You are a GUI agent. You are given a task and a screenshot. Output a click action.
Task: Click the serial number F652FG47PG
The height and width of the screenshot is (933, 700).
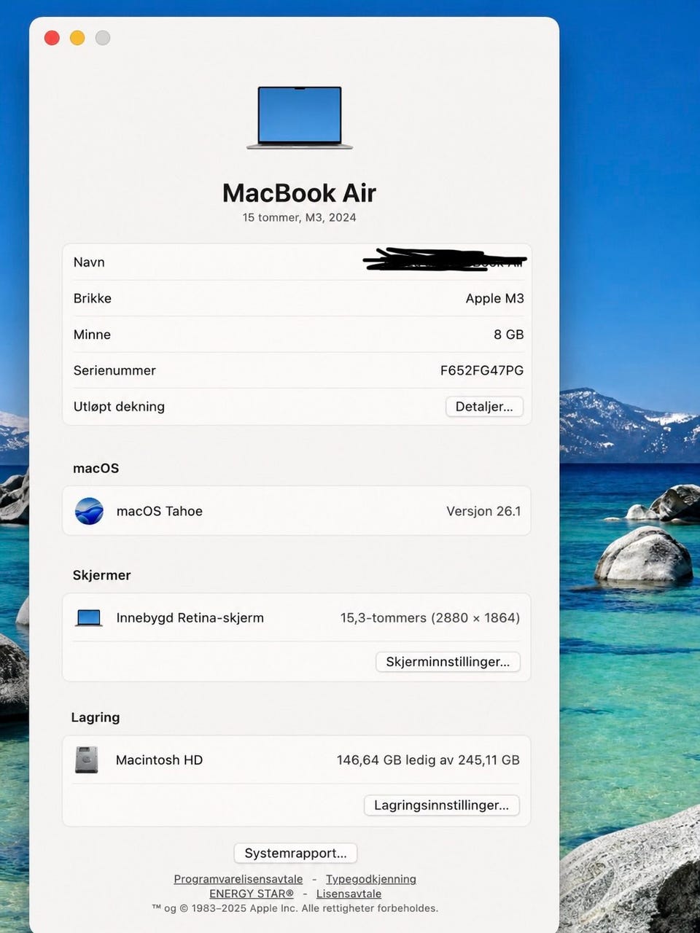(x=482, y=370)
